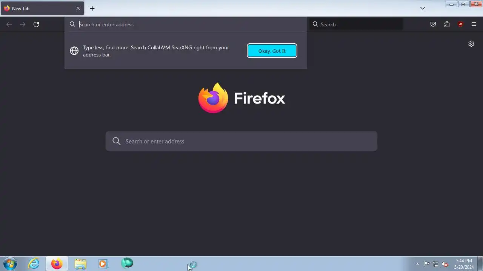Open uBlock Origin extension icon

460,24
